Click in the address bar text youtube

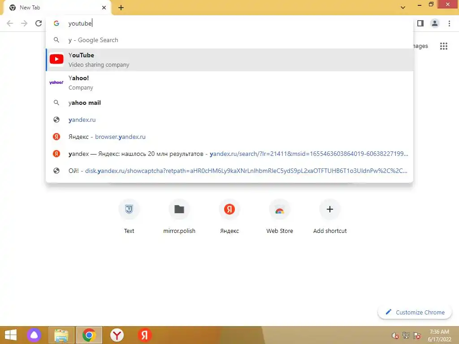point(80,23)
